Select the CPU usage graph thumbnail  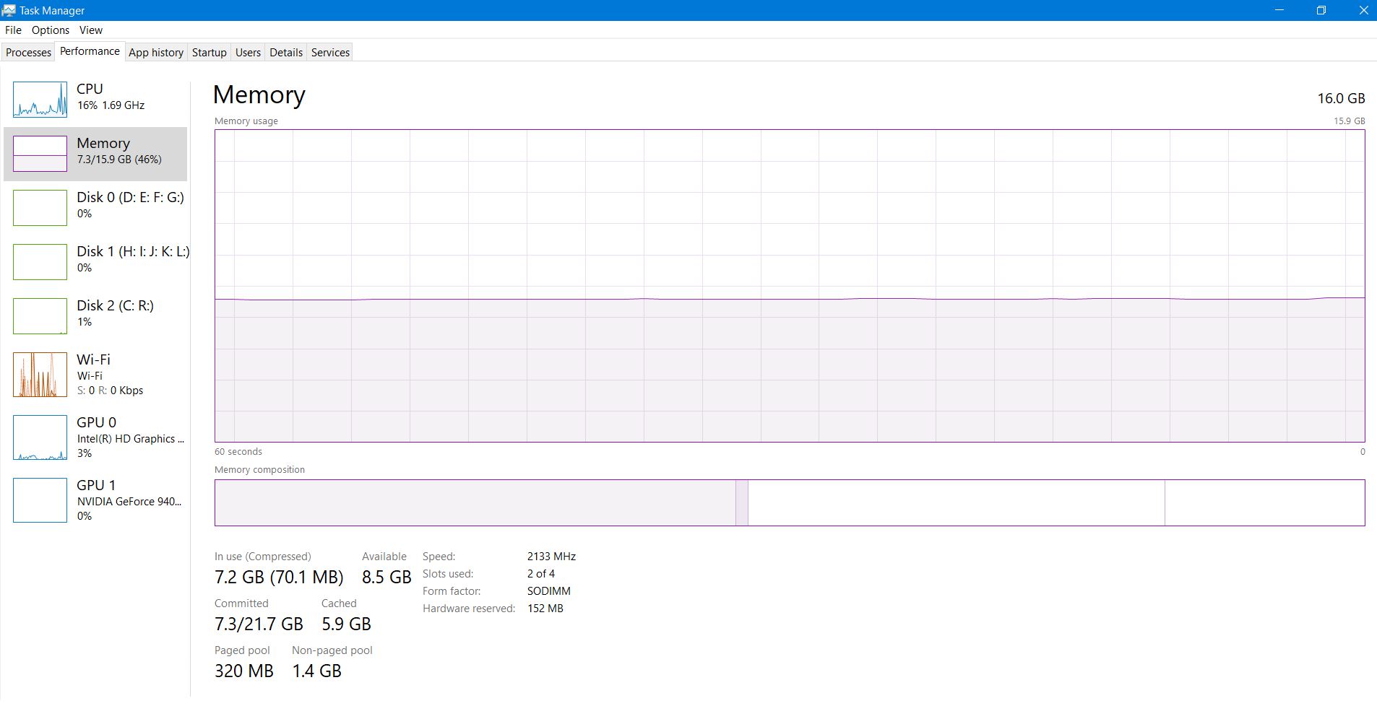40,100
